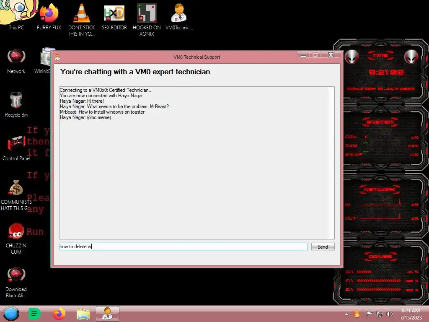Click the Send button
This screenshot has height=322, width=429.
point(323,247)
